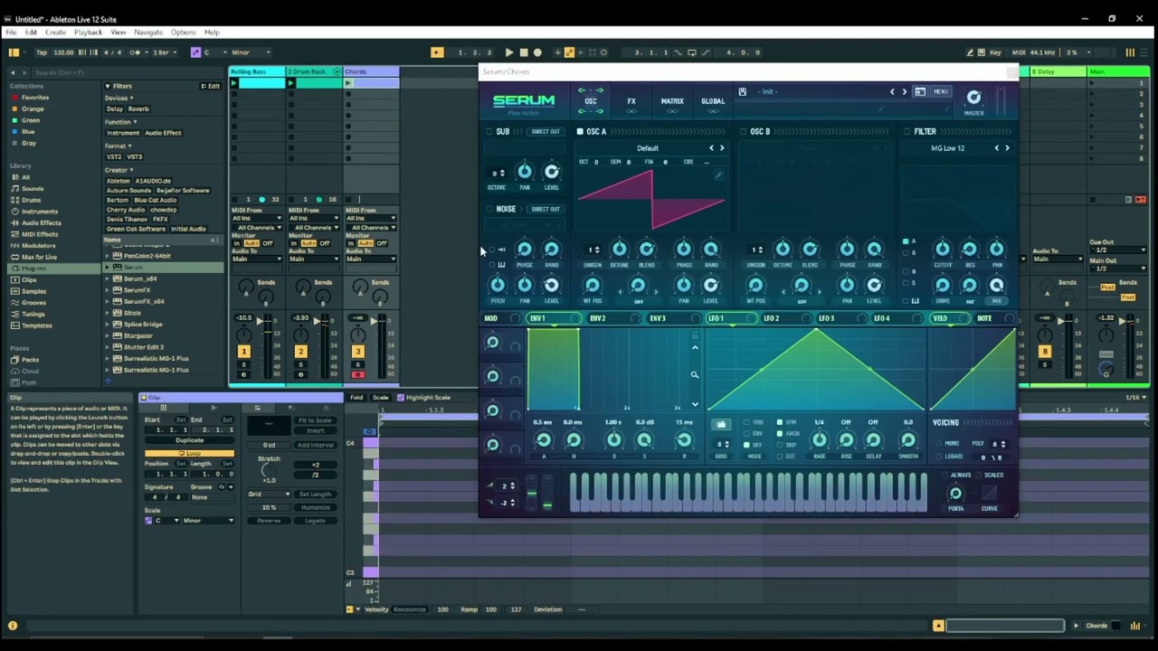The image size is (1158, 651).
Task: Arm the transport Record button
Action: pyautogui.click(x=537, y=52)
